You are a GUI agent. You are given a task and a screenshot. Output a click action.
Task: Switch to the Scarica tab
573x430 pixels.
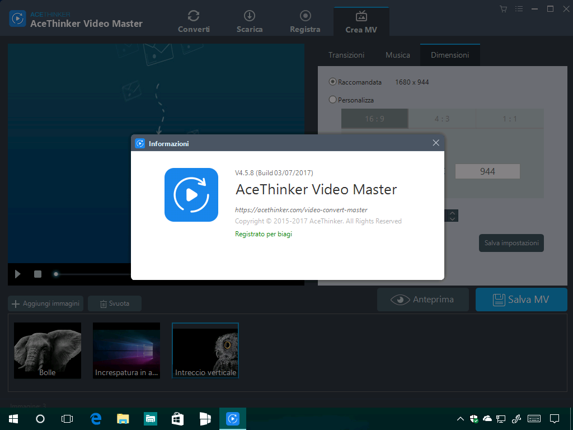[x=250, y=22]
